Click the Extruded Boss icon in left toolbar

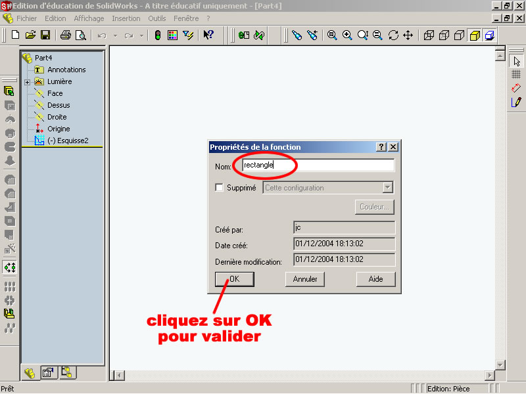point(10,91)
